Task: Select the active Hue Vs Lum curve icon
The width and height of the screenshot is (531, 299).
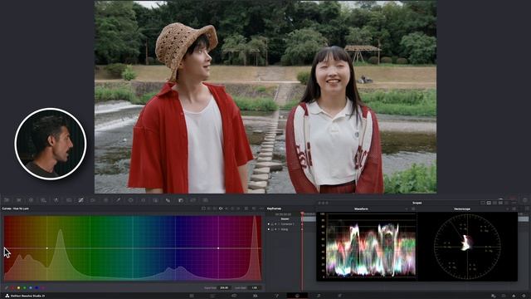Action: point(221,208)
